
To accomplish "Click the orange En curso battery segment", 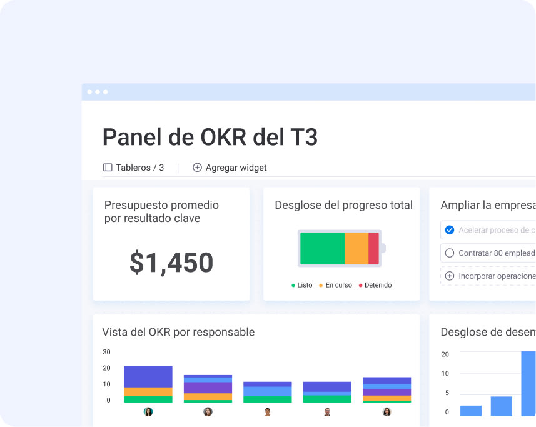I will (356, 248).
